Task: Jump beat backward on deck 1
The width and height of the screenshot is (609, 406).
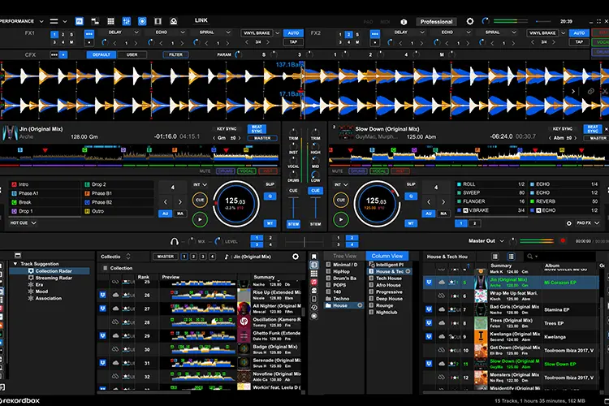Action: (166, 201)
